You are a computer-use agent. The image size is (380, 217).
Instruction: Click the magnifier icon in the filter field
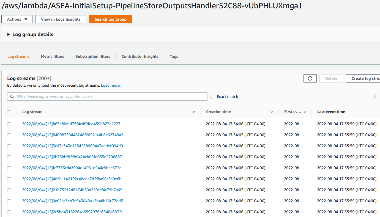tap(12, 96)
